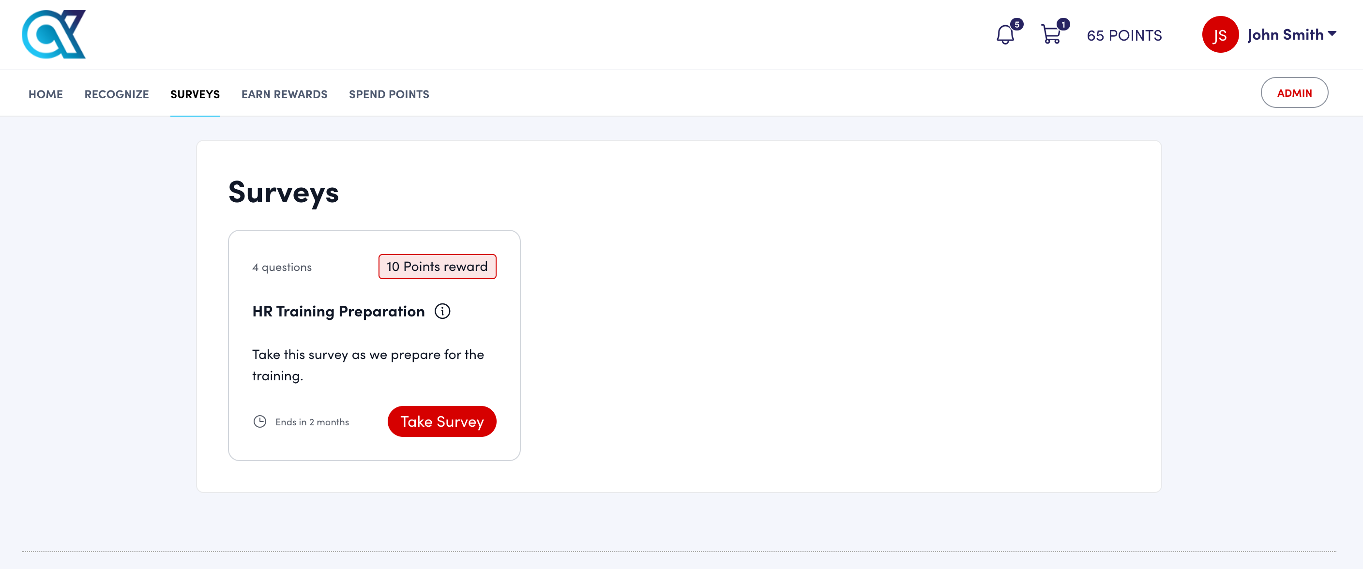Select the Surveys tab
The width and height of the screenshot is (1363, 569).
[x=195, y=94]
